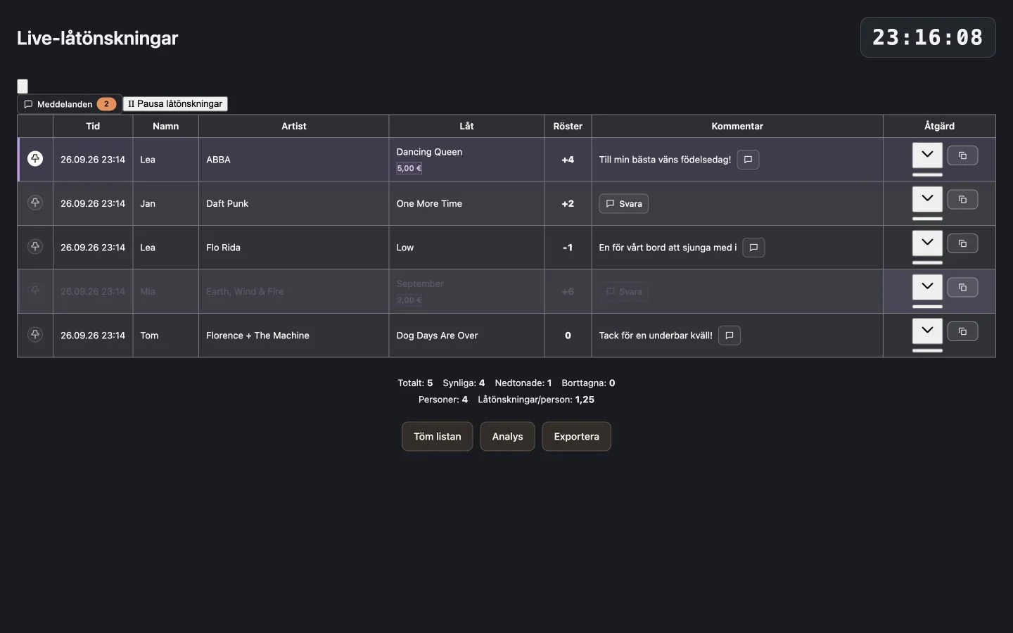Select the Artist column header

(294, 126)
